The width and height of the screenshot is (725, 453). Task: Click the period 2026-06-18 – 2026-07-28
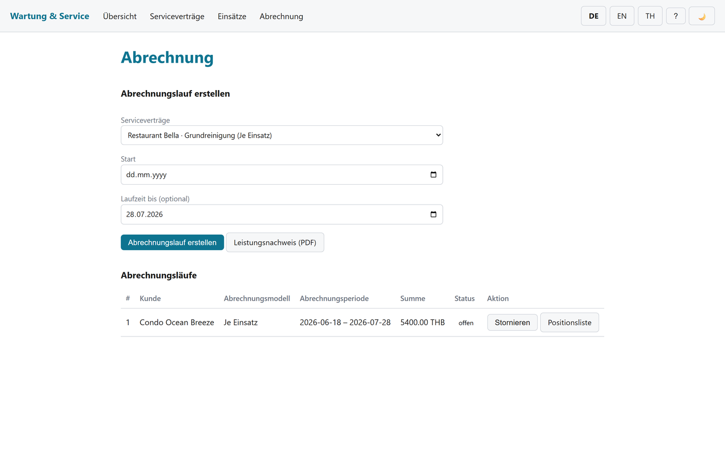(x=345, y=322)
